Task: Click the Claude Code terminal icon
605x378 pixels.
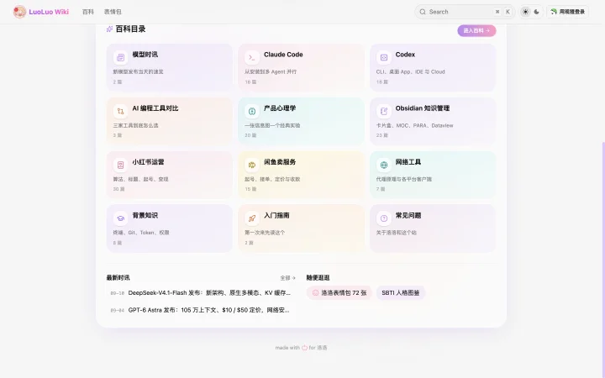Action: pyautogui.click(x=252, y=57)
